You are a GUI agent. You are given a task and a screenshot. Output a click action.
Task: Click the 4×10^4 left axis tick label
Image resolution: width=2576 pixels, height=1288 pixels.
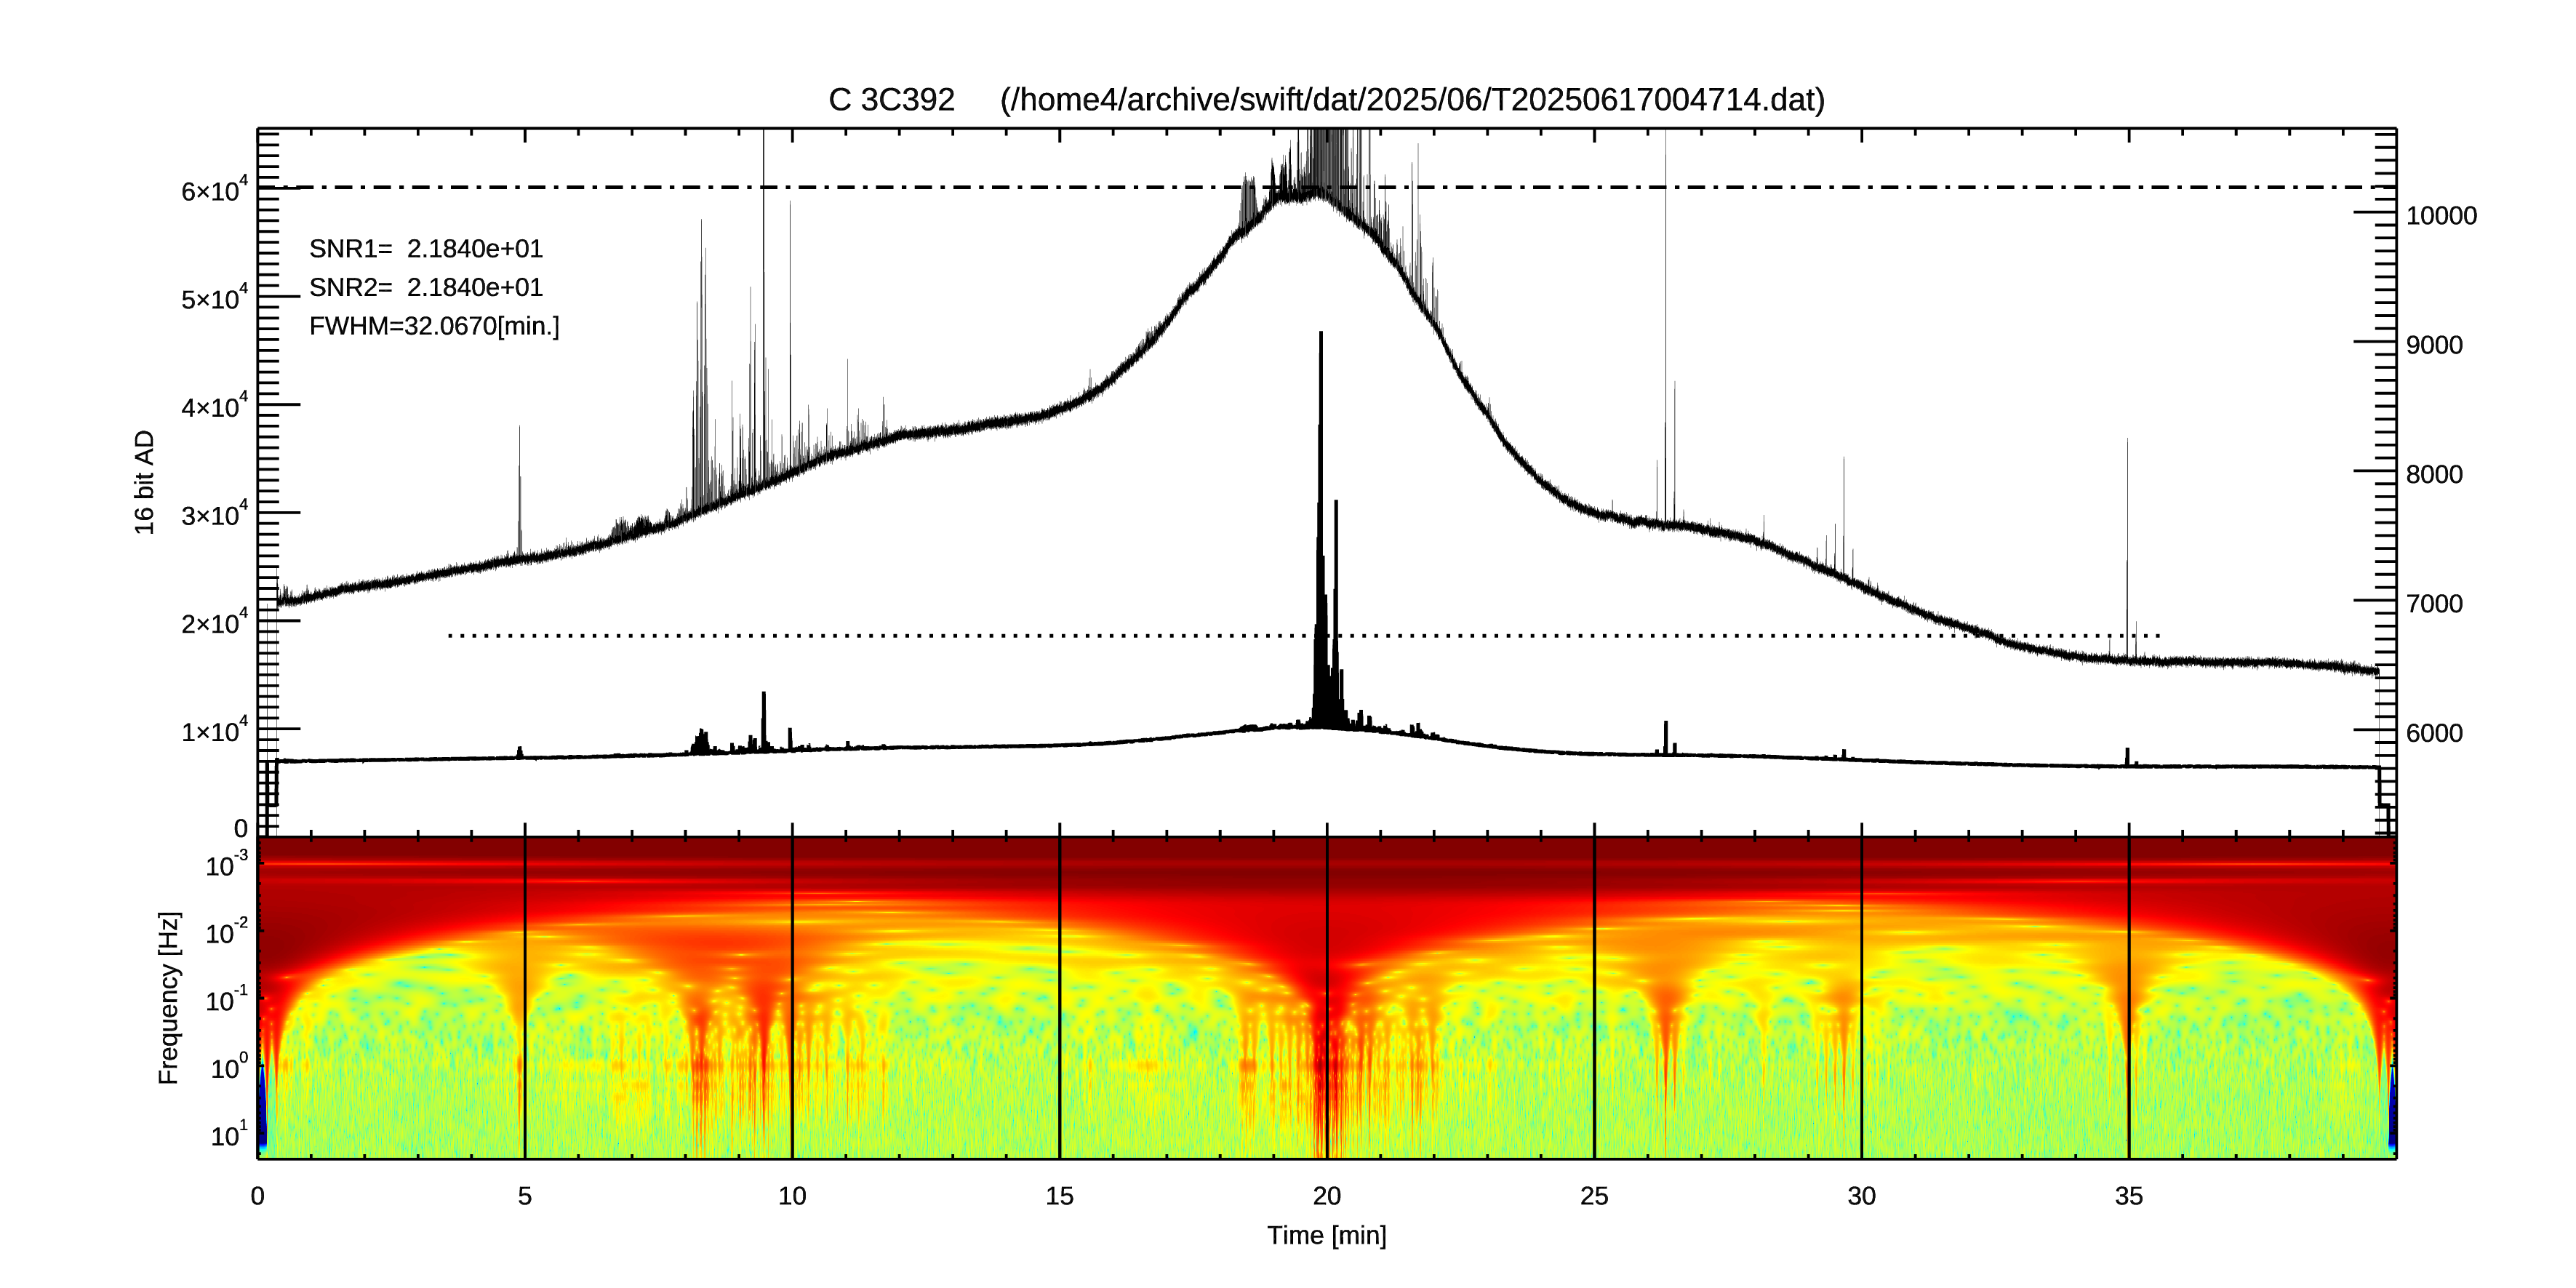214,406
